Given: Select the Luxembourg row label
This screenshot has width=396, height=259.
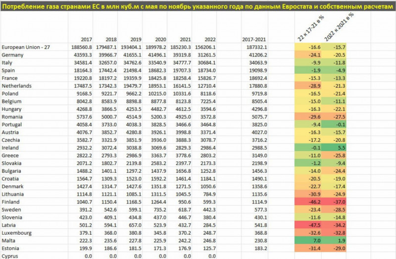Looking at the screenshot, I should 16,233.
